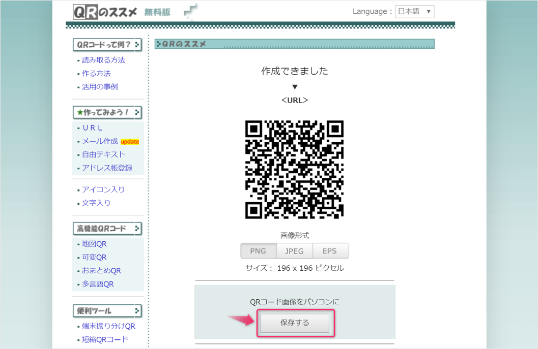Screen dimensions: 538x349
Task: Open the 端末振り分けQR link
Action: click(x=108, y=326)
